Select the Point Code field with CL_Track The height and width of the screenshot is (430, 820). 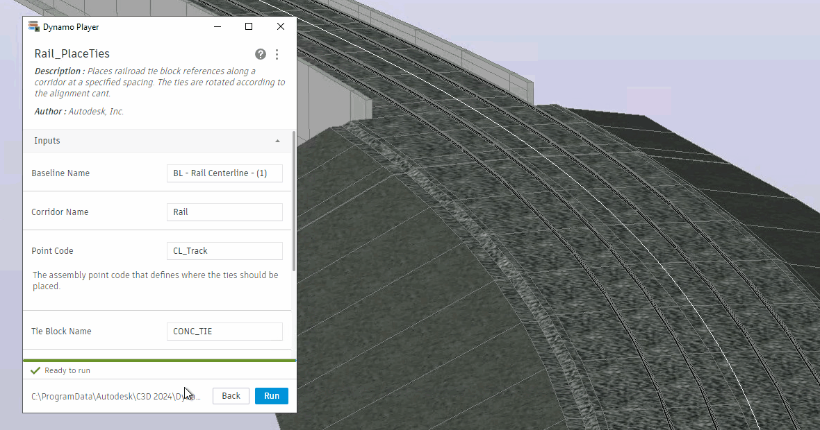pyautogui.click(x=224, y=251)
